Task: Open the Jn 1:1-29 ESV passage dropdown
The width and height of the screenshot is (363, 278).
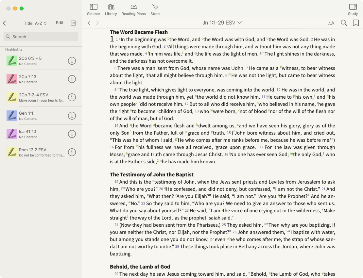Action: tap(222, 23)
